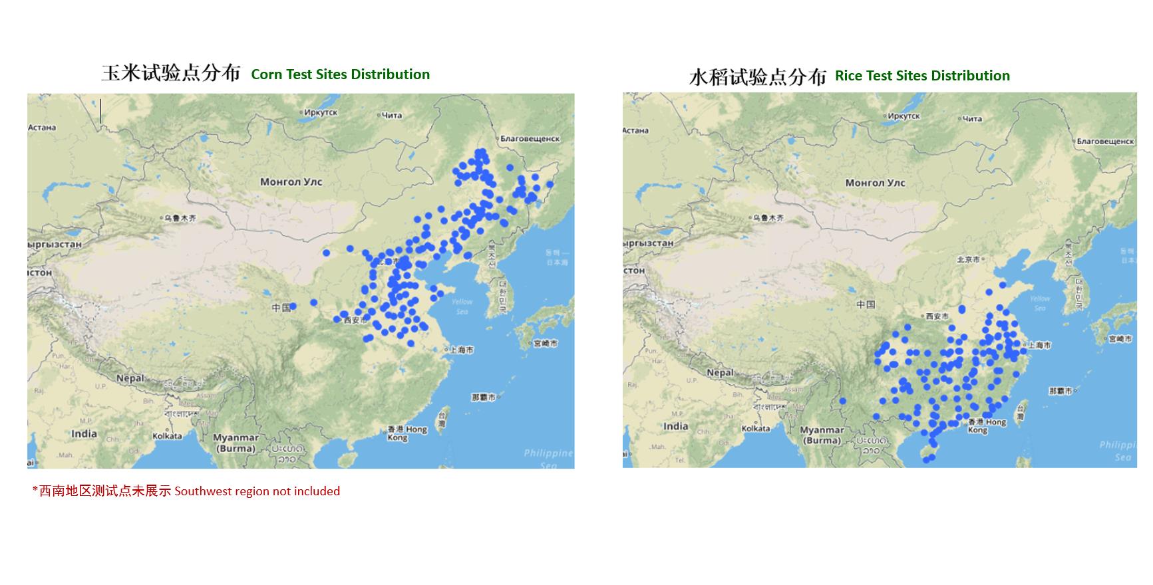Click 那霸市 label on the rice map

(1061, 391)
